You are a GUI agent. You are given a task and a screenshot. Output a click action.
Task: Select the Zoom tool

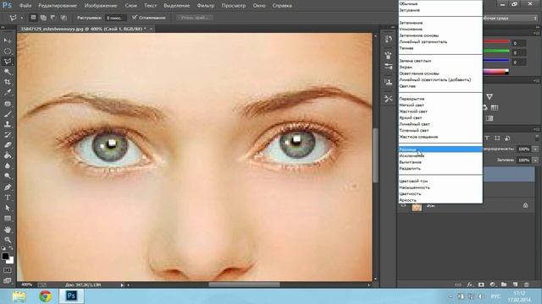(8, 240)
